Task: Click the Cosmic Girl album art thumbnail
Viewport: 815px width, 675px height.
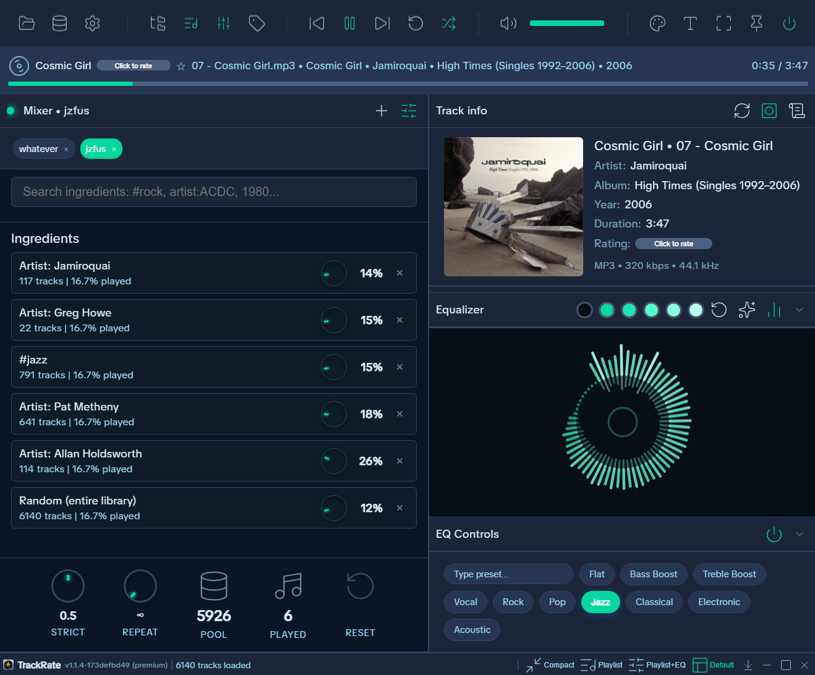Action: pos(513,206)
